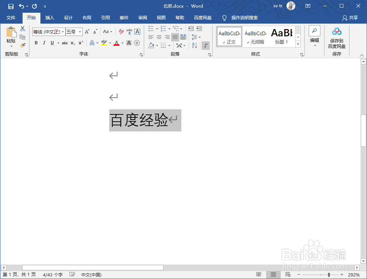This screenshot has width=367, height=279.
Task: Toggle show/hide paragraph marks
Action: point(205,45)
